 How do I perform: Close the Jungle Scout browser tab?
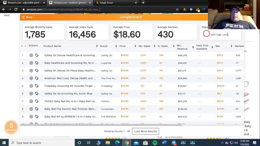136,3
